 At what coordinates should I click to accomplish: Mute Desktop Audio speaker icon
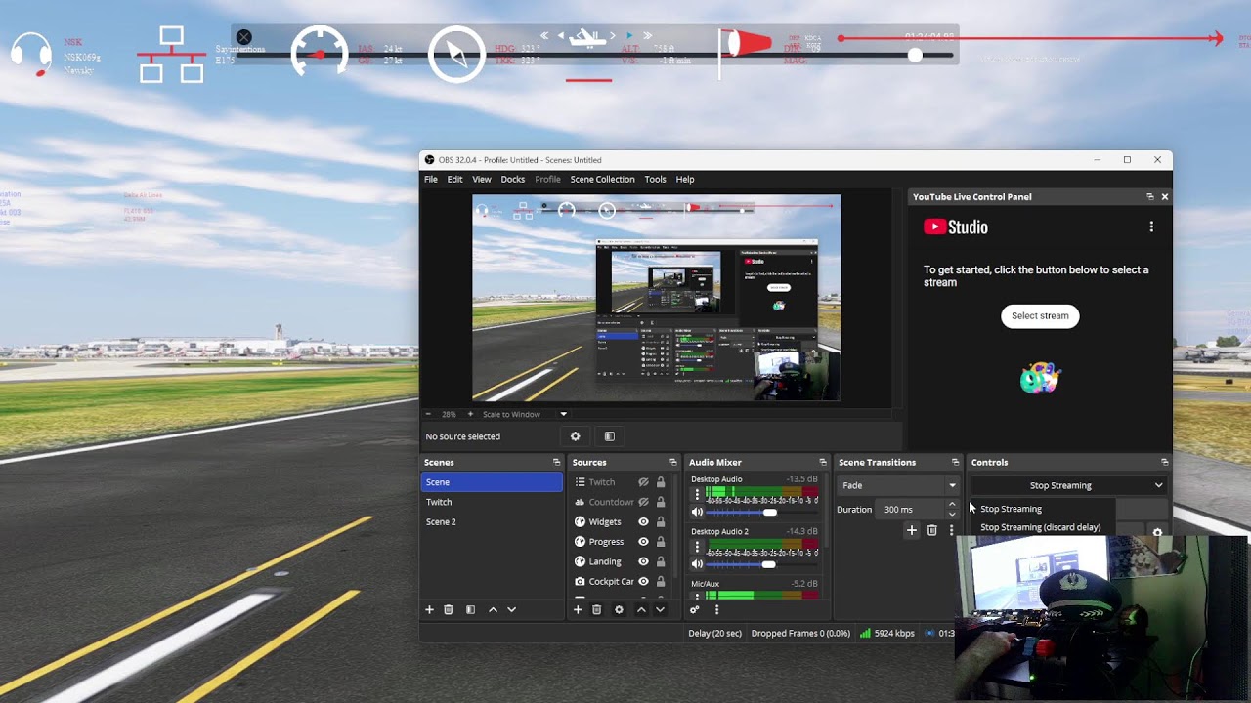tap(697, 512)
